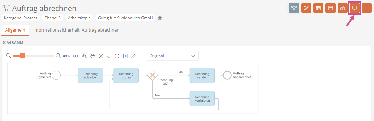Image resolution: width=374 pixels, height=121 pixels.
Task: Click the downward arrow height icon
Action: click(109, 56)
